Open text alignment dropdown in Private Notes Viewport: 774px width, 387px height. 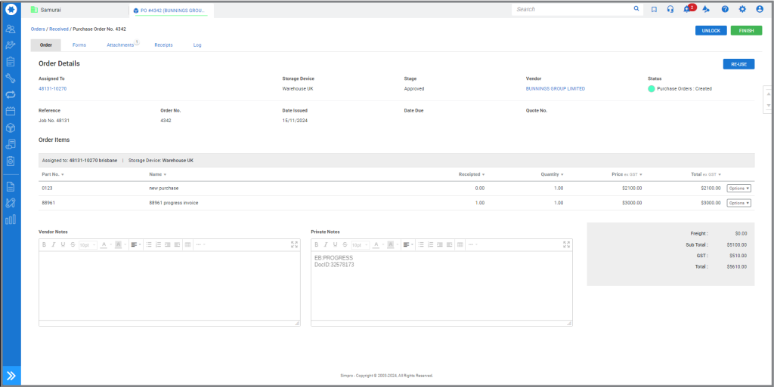[409, 244]
